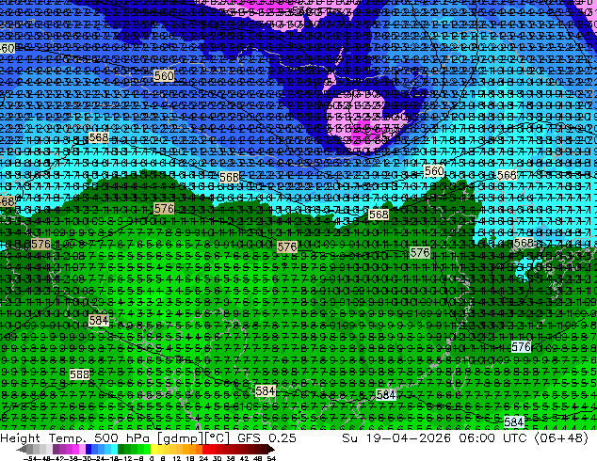Click the dark blue swatch in the temperature legend
Screen dimensions: 597x461
tap(89, 449)
